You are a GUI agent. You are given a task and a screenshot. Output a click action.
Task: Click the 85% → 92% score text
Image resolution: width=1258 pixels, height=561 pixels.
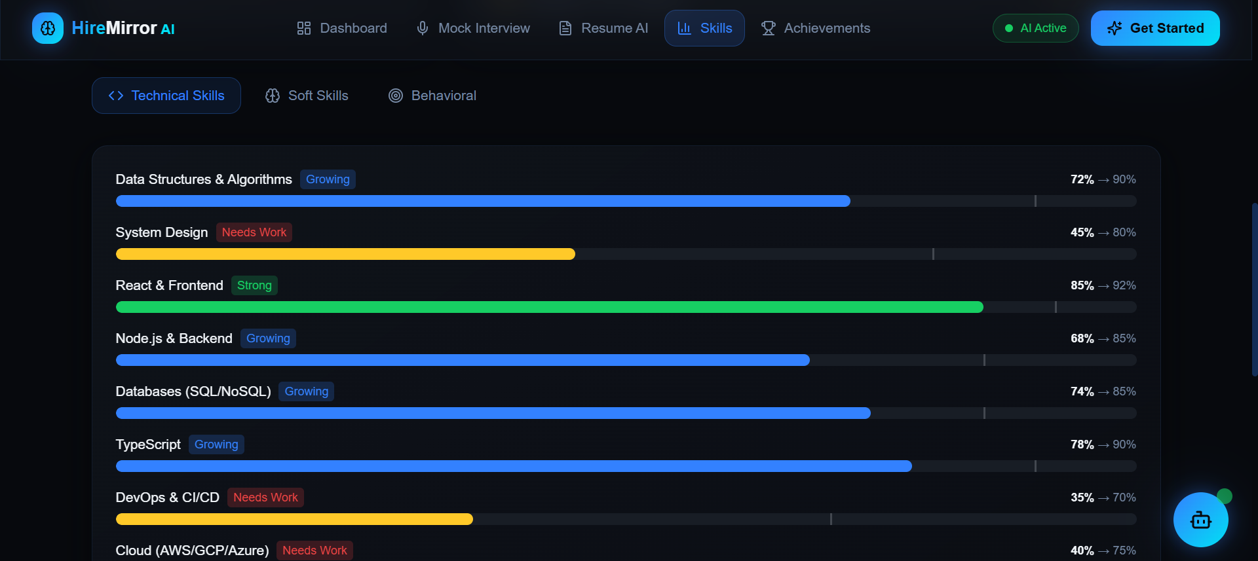(1103, 285)
